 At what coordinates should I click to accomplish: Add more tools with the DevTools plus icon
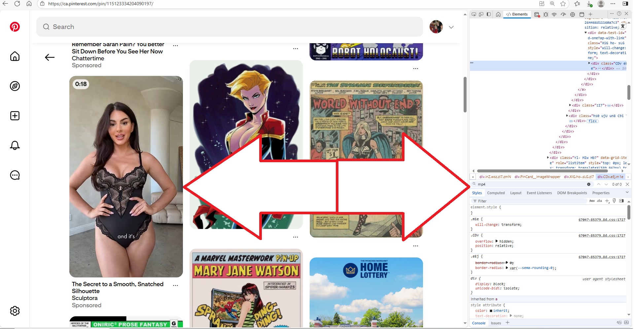[590, 14]
